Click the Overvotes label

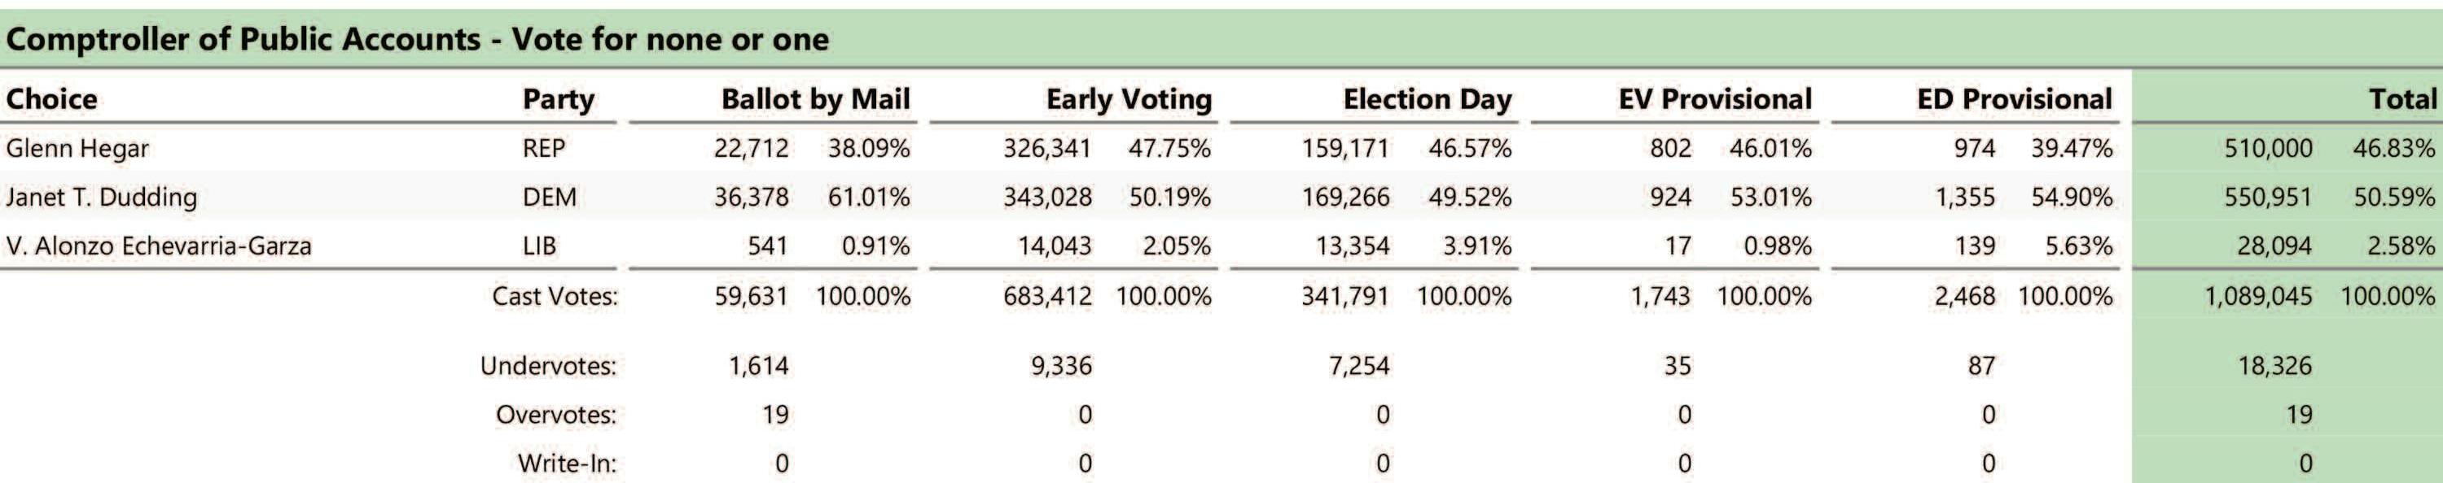pos(555,415)
